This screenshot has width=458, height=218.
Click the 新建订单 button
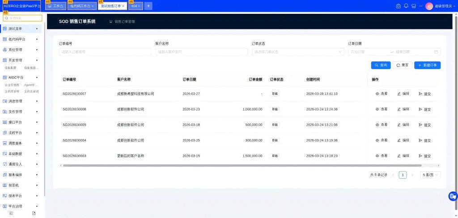[427, 65]
